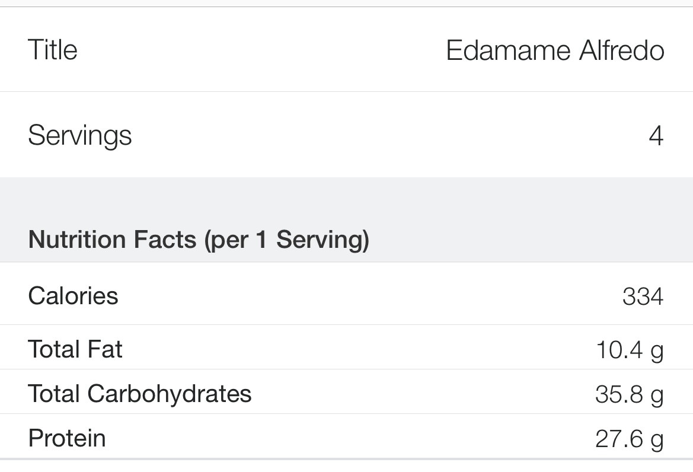This screenshot has height=472, width=693.
Task: Click the Title row label
Action: (x=53, y=49)
